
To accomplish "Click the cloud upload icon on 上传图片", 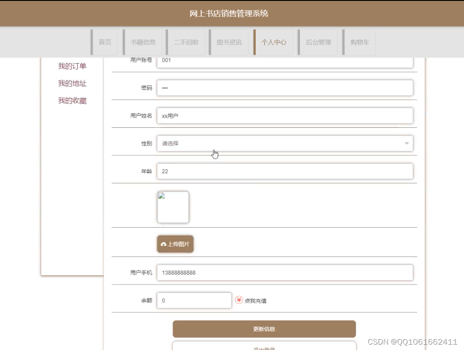I will (164, 244).
